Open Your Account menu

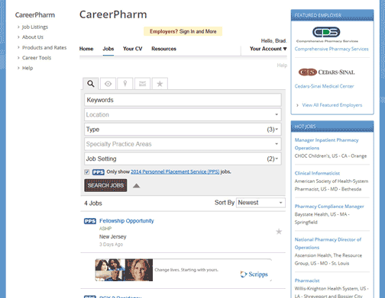coord(268,49)
